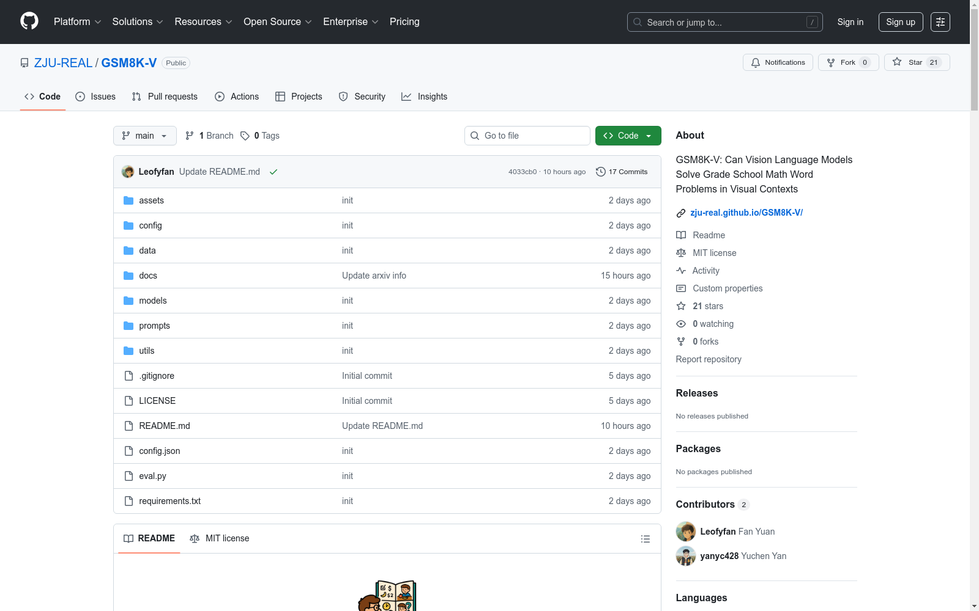This screenshot has width=979, height=611.
Task: Open the main branch selector dropdown
Action: point(145,136)
